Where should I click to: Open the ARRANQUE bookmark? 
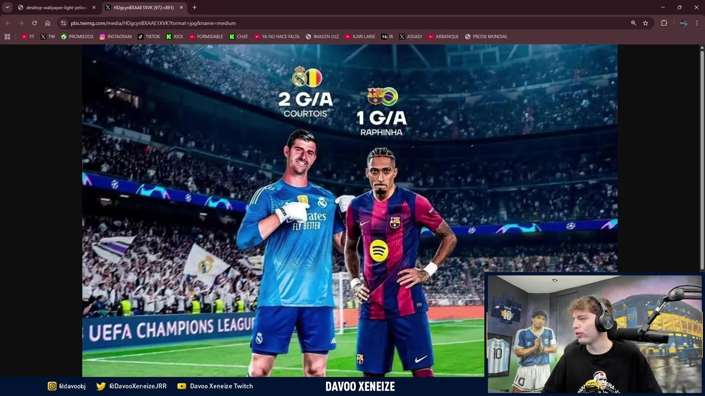click(x=443, y=37)
